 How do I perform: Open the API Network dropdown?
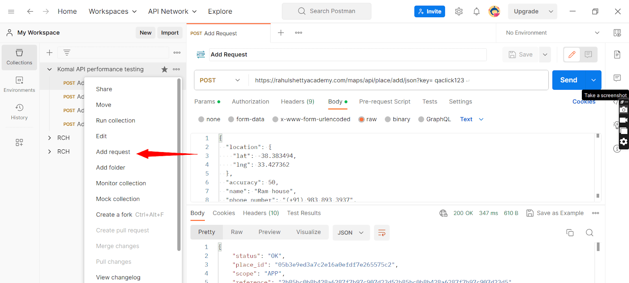[x=172, y=11]
